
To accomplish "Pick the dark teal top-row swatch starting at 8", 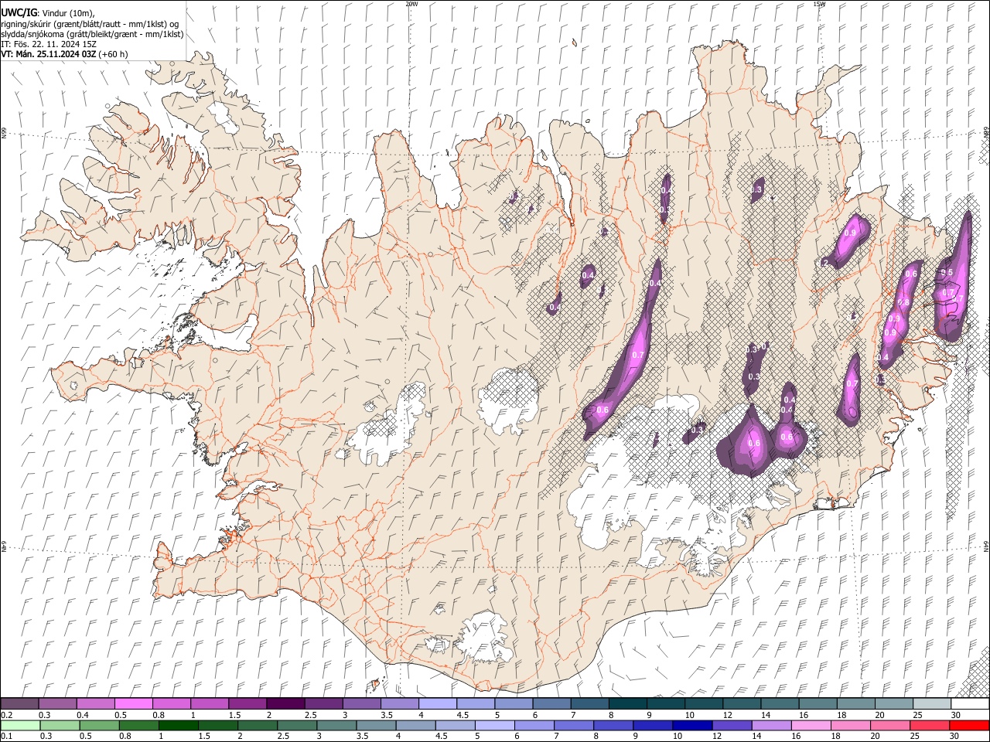I will (x=628, y=704).
